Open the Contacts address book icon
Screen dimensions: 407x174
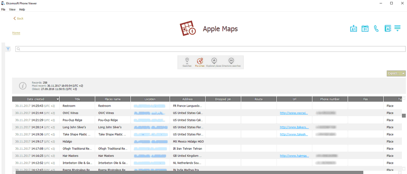coord(388,29)
